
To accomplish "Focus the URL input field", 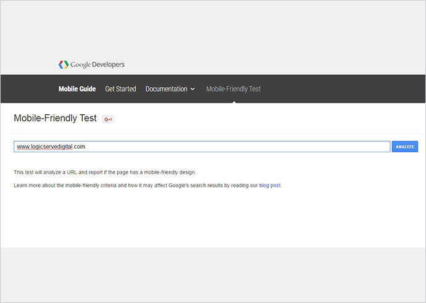I will (x=202, y=147).
